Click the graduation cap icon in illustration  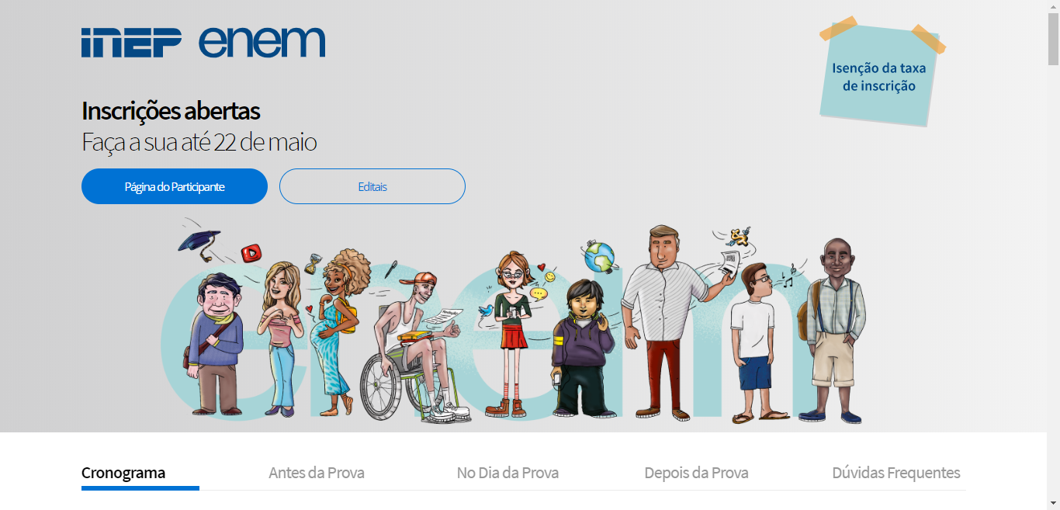coord(199,241)
